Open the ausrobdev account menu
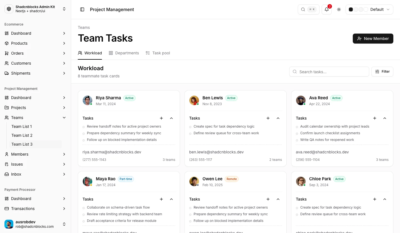Image resolution: width=400 pixels, height=233 pixels. [36, 224]
